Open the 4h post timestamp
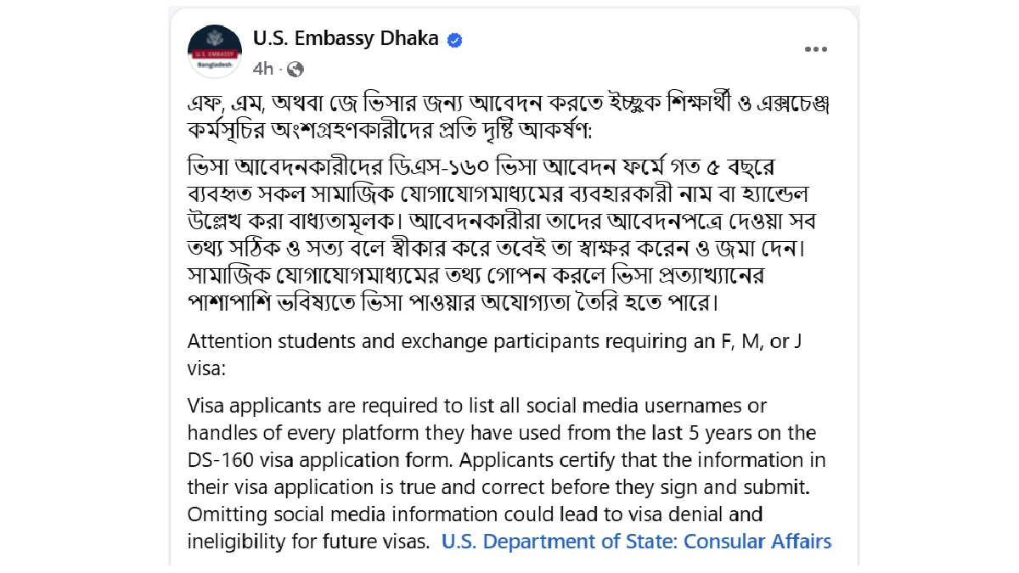The height and width of the screenshot is (573, 1019). [263, 69]
